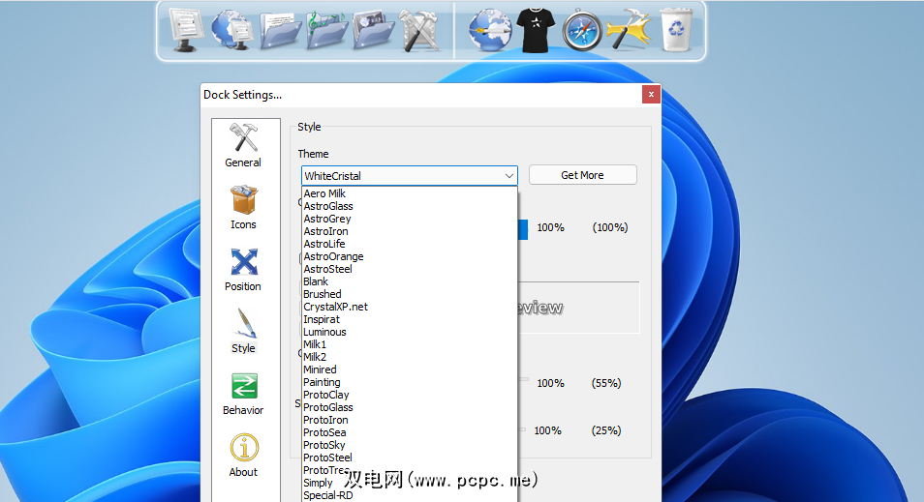Collapse the Theme dropdown using its arrow

click(x=508, y=176)
